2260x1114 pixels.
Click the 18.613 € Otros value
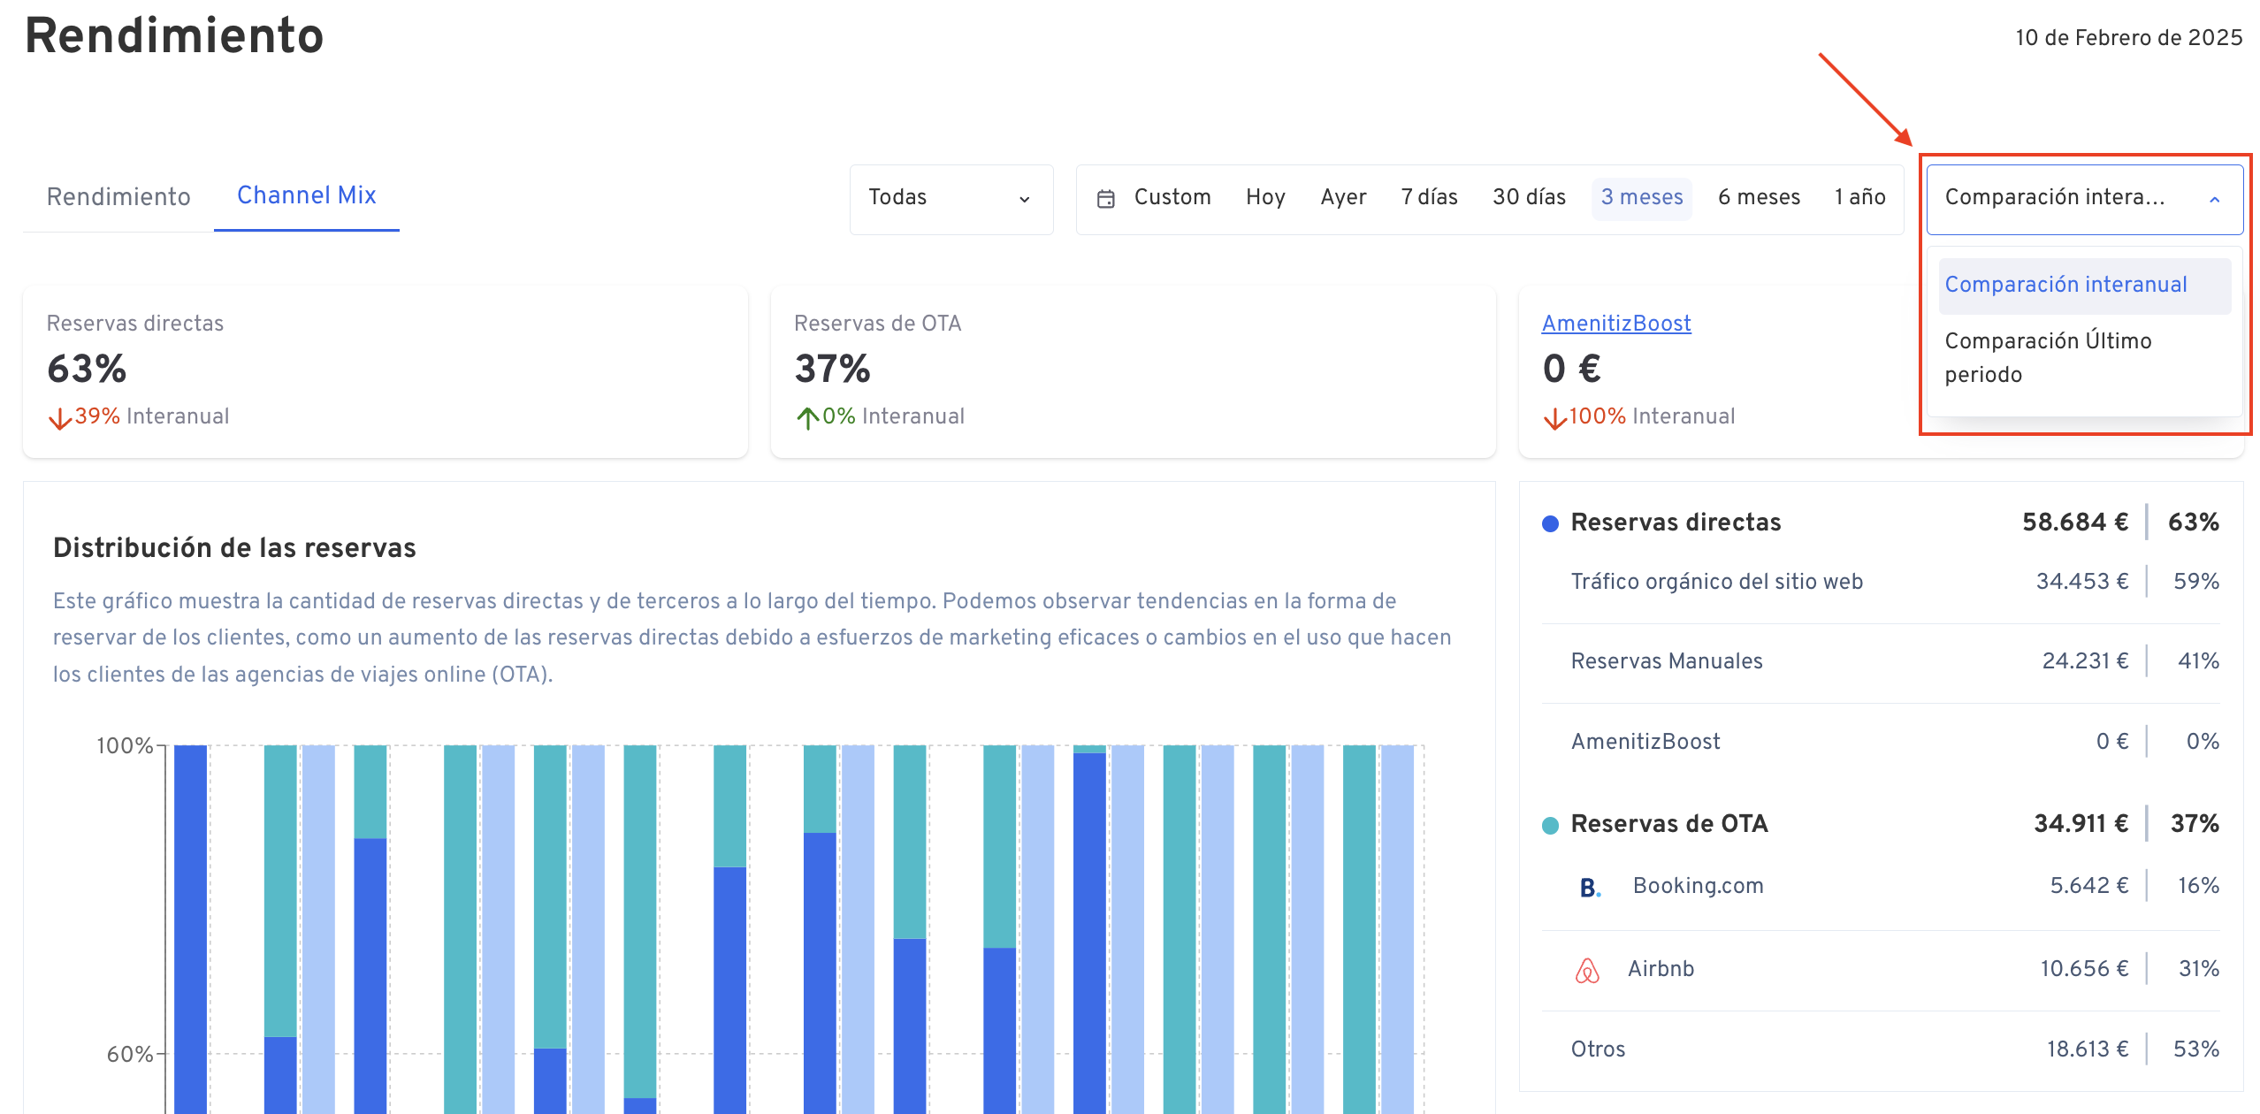[2087, 1049]
